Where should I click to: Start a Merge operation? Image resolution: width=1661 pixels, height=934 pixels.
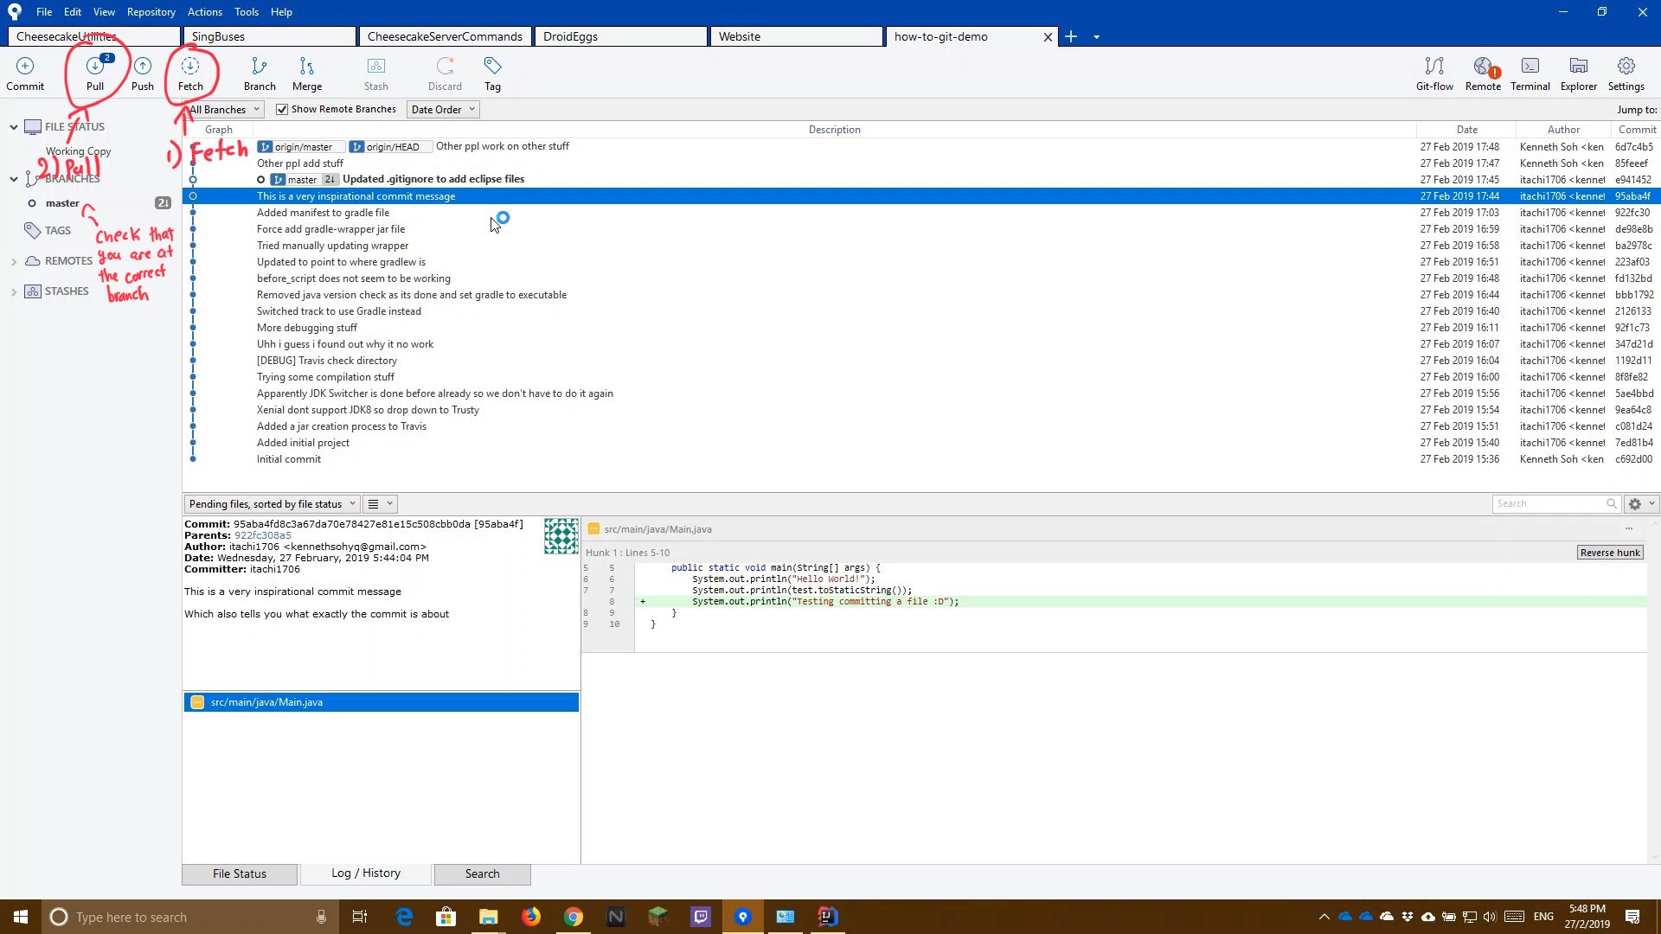306,74
